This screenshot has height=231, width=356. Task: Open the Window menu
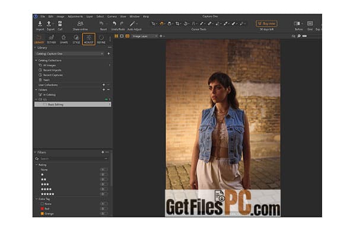point(135,17)
